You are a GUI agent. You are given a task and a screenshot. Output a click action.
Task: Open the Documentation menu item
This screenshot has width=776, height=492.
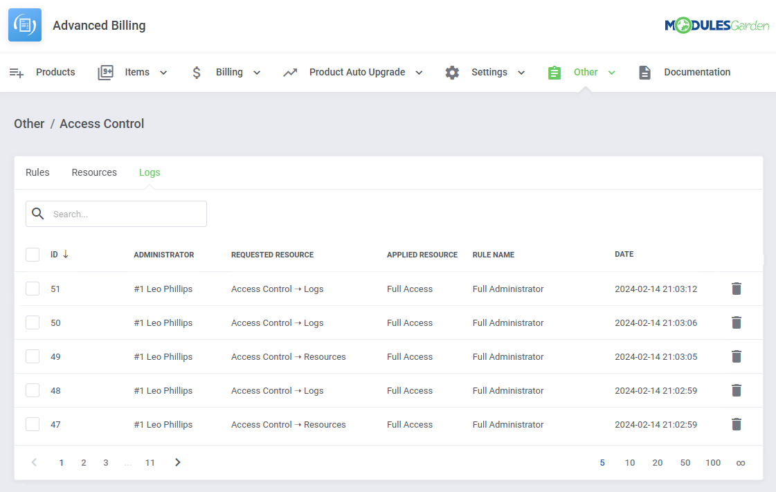[697, 72]
